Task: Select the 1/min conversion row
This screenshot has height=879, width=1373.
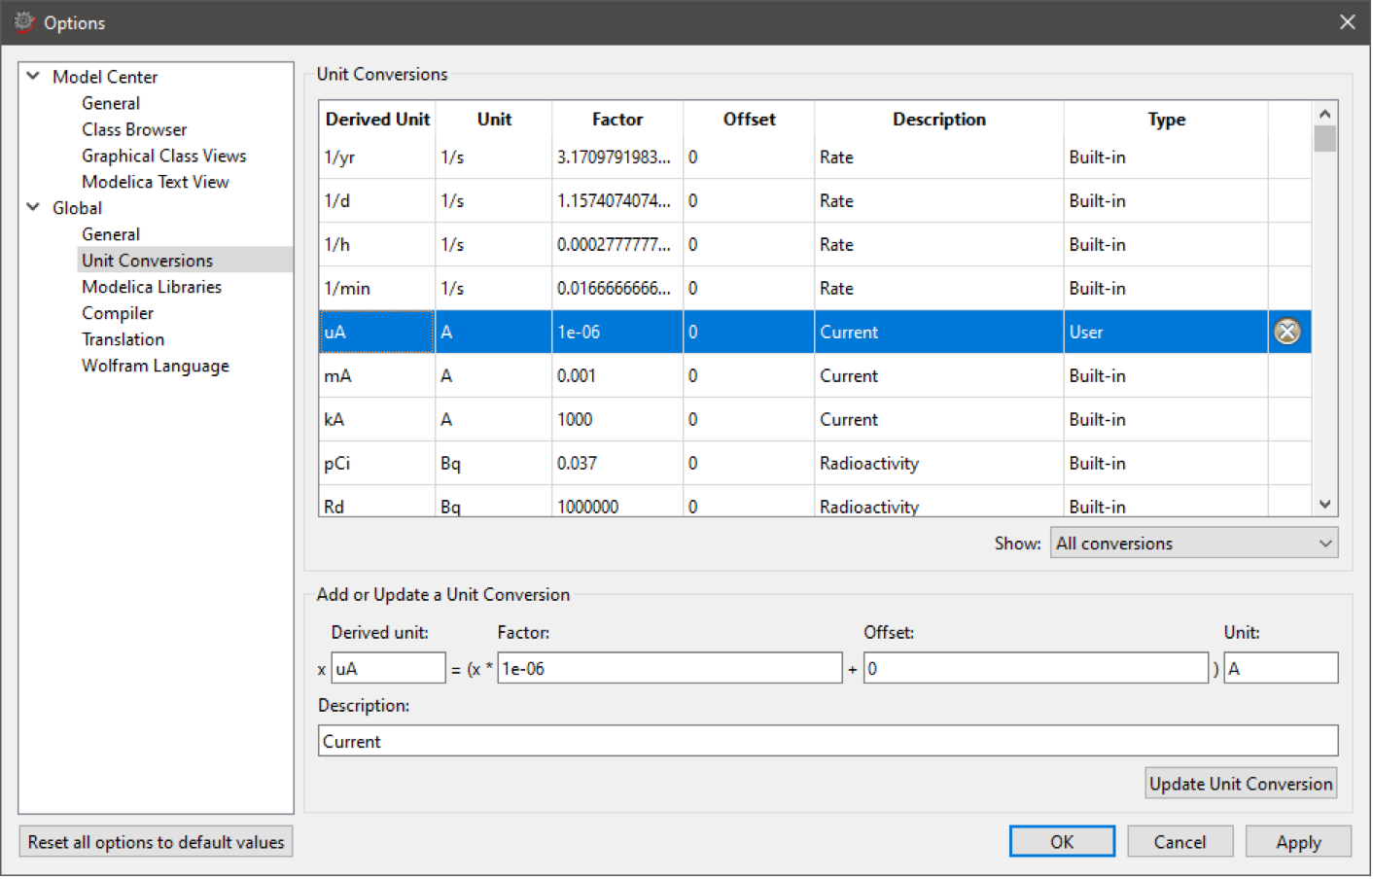Action: coord(816,289)
